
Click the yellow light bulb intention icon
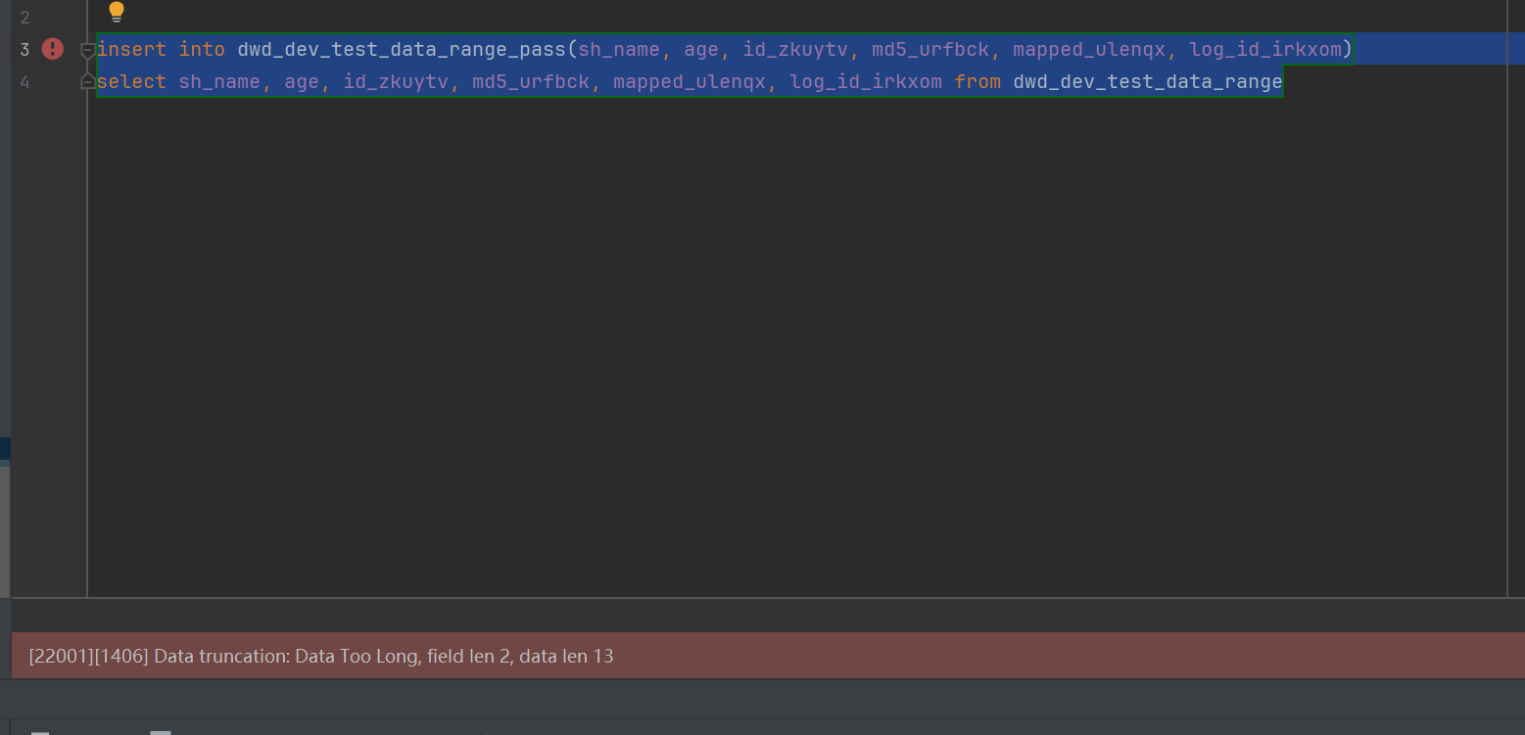point(117,12)
